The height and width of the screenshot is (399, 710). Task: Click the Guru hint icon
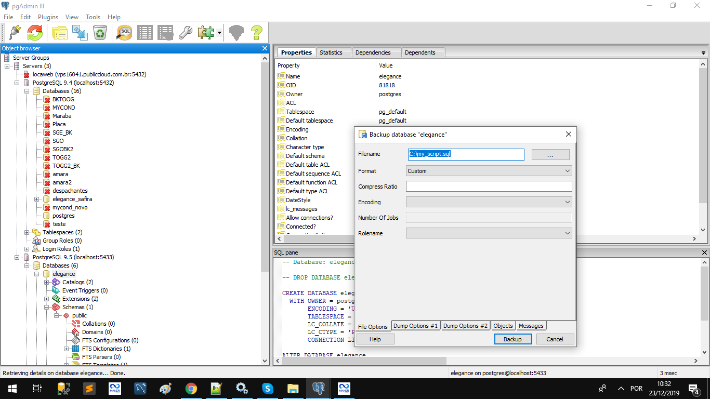(x=236, y=33)
